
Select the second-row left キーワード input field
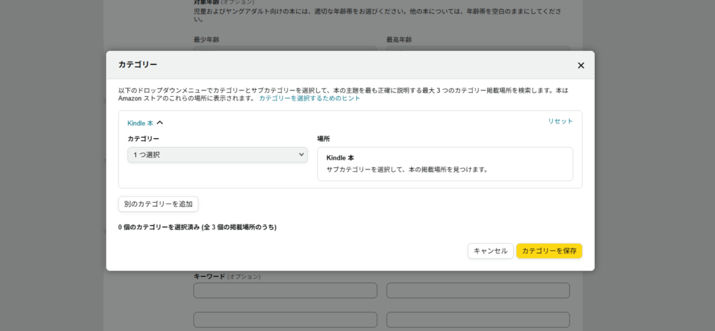pos(285,320)
